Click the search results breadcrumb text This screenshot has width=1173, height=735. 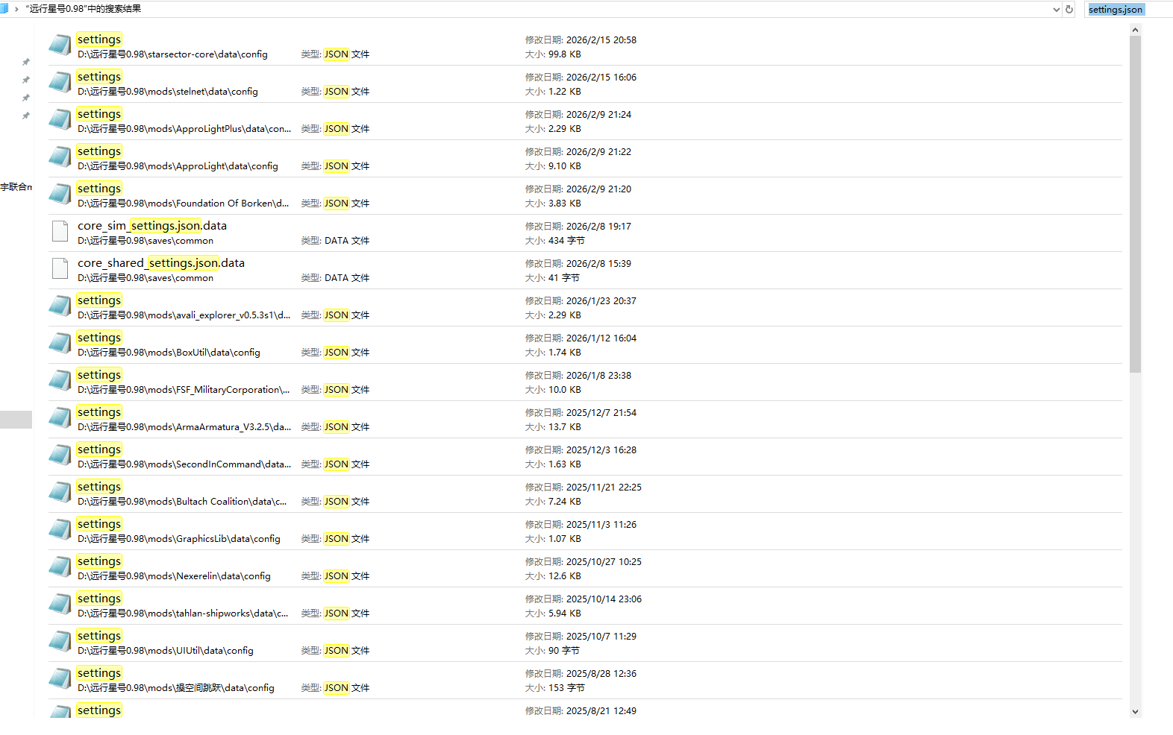tap(84, 9)
